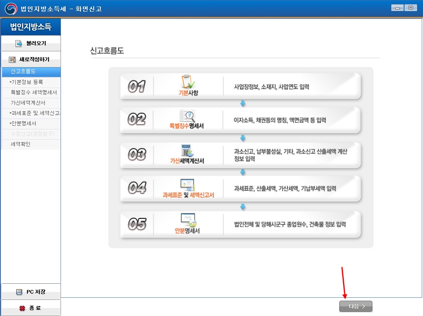Click text 과세표준, 산출세액, 가산세액, 기납부세액 입력
The image size is (423, 316).
[285, 189]
